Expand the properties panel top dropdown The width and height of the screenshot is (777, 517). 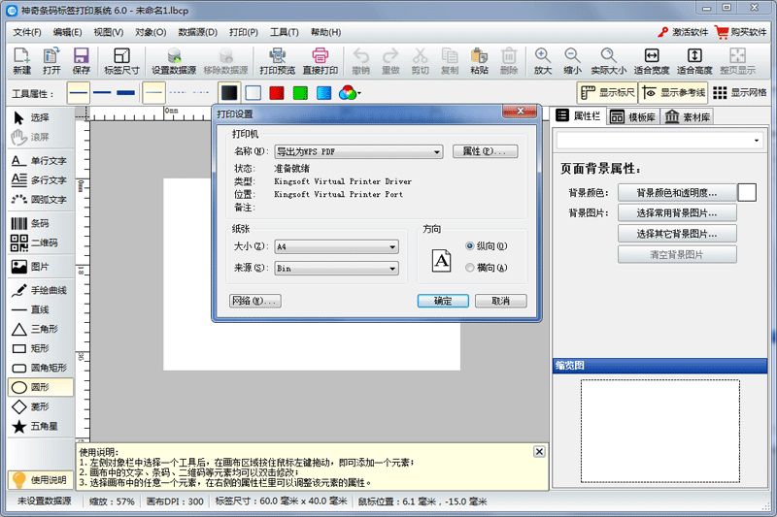pos(757,141)
